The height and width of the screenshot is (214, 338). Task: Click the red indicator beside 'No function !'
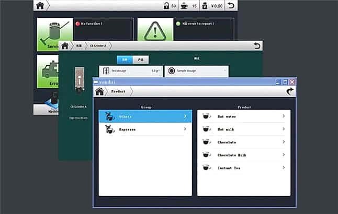tap(77, 23)
